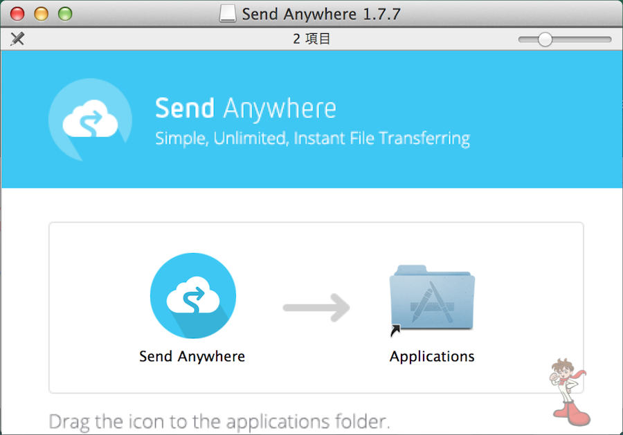Minimize the window with the yellow button
This screenshot has height=435, width=623.
click(x=42, y=14)
